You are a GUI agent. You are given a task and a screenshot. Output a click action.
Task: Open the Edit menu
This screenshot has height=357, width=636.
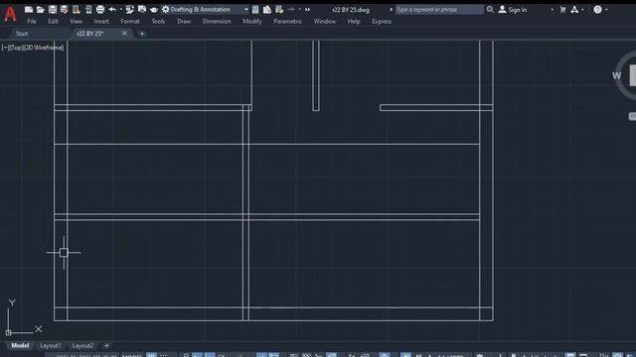[x=53, y=21]
